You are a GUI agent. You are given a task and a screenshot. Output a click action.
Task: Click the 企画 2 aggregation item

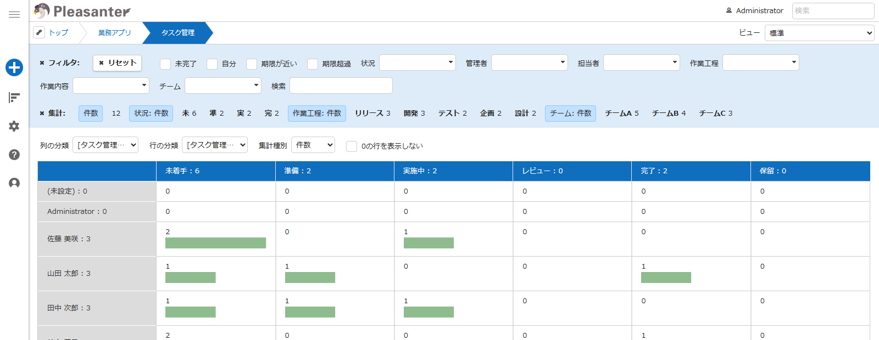coord(491,114)
